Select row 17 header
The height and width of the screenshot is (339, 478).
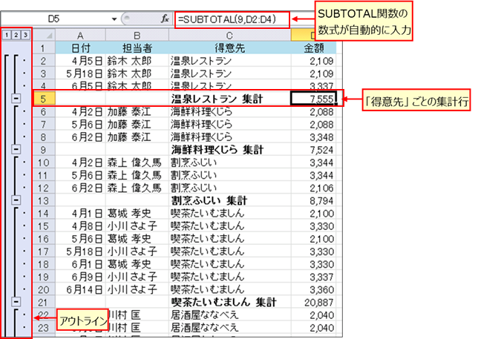click(x=44, y=251)
